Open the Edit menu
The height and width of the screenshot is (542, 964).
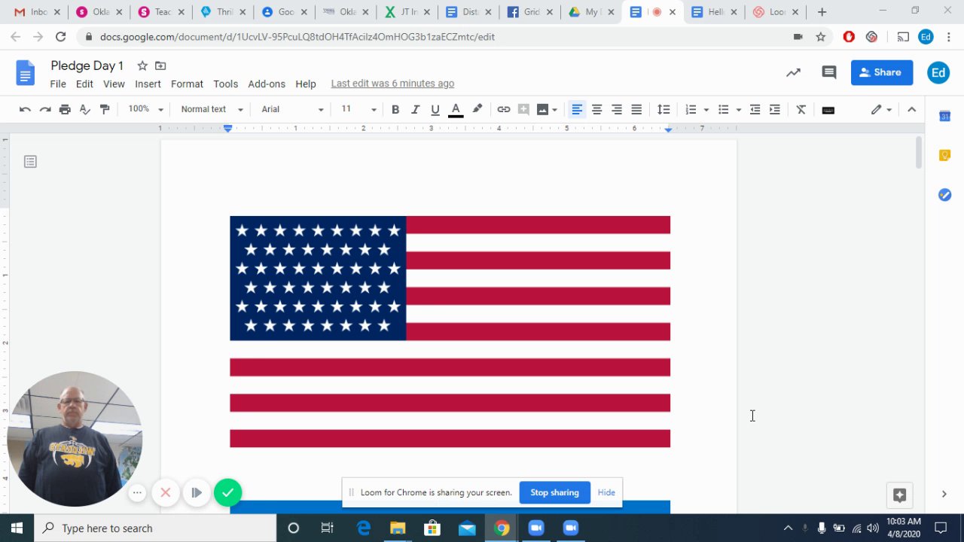point(84,84)
